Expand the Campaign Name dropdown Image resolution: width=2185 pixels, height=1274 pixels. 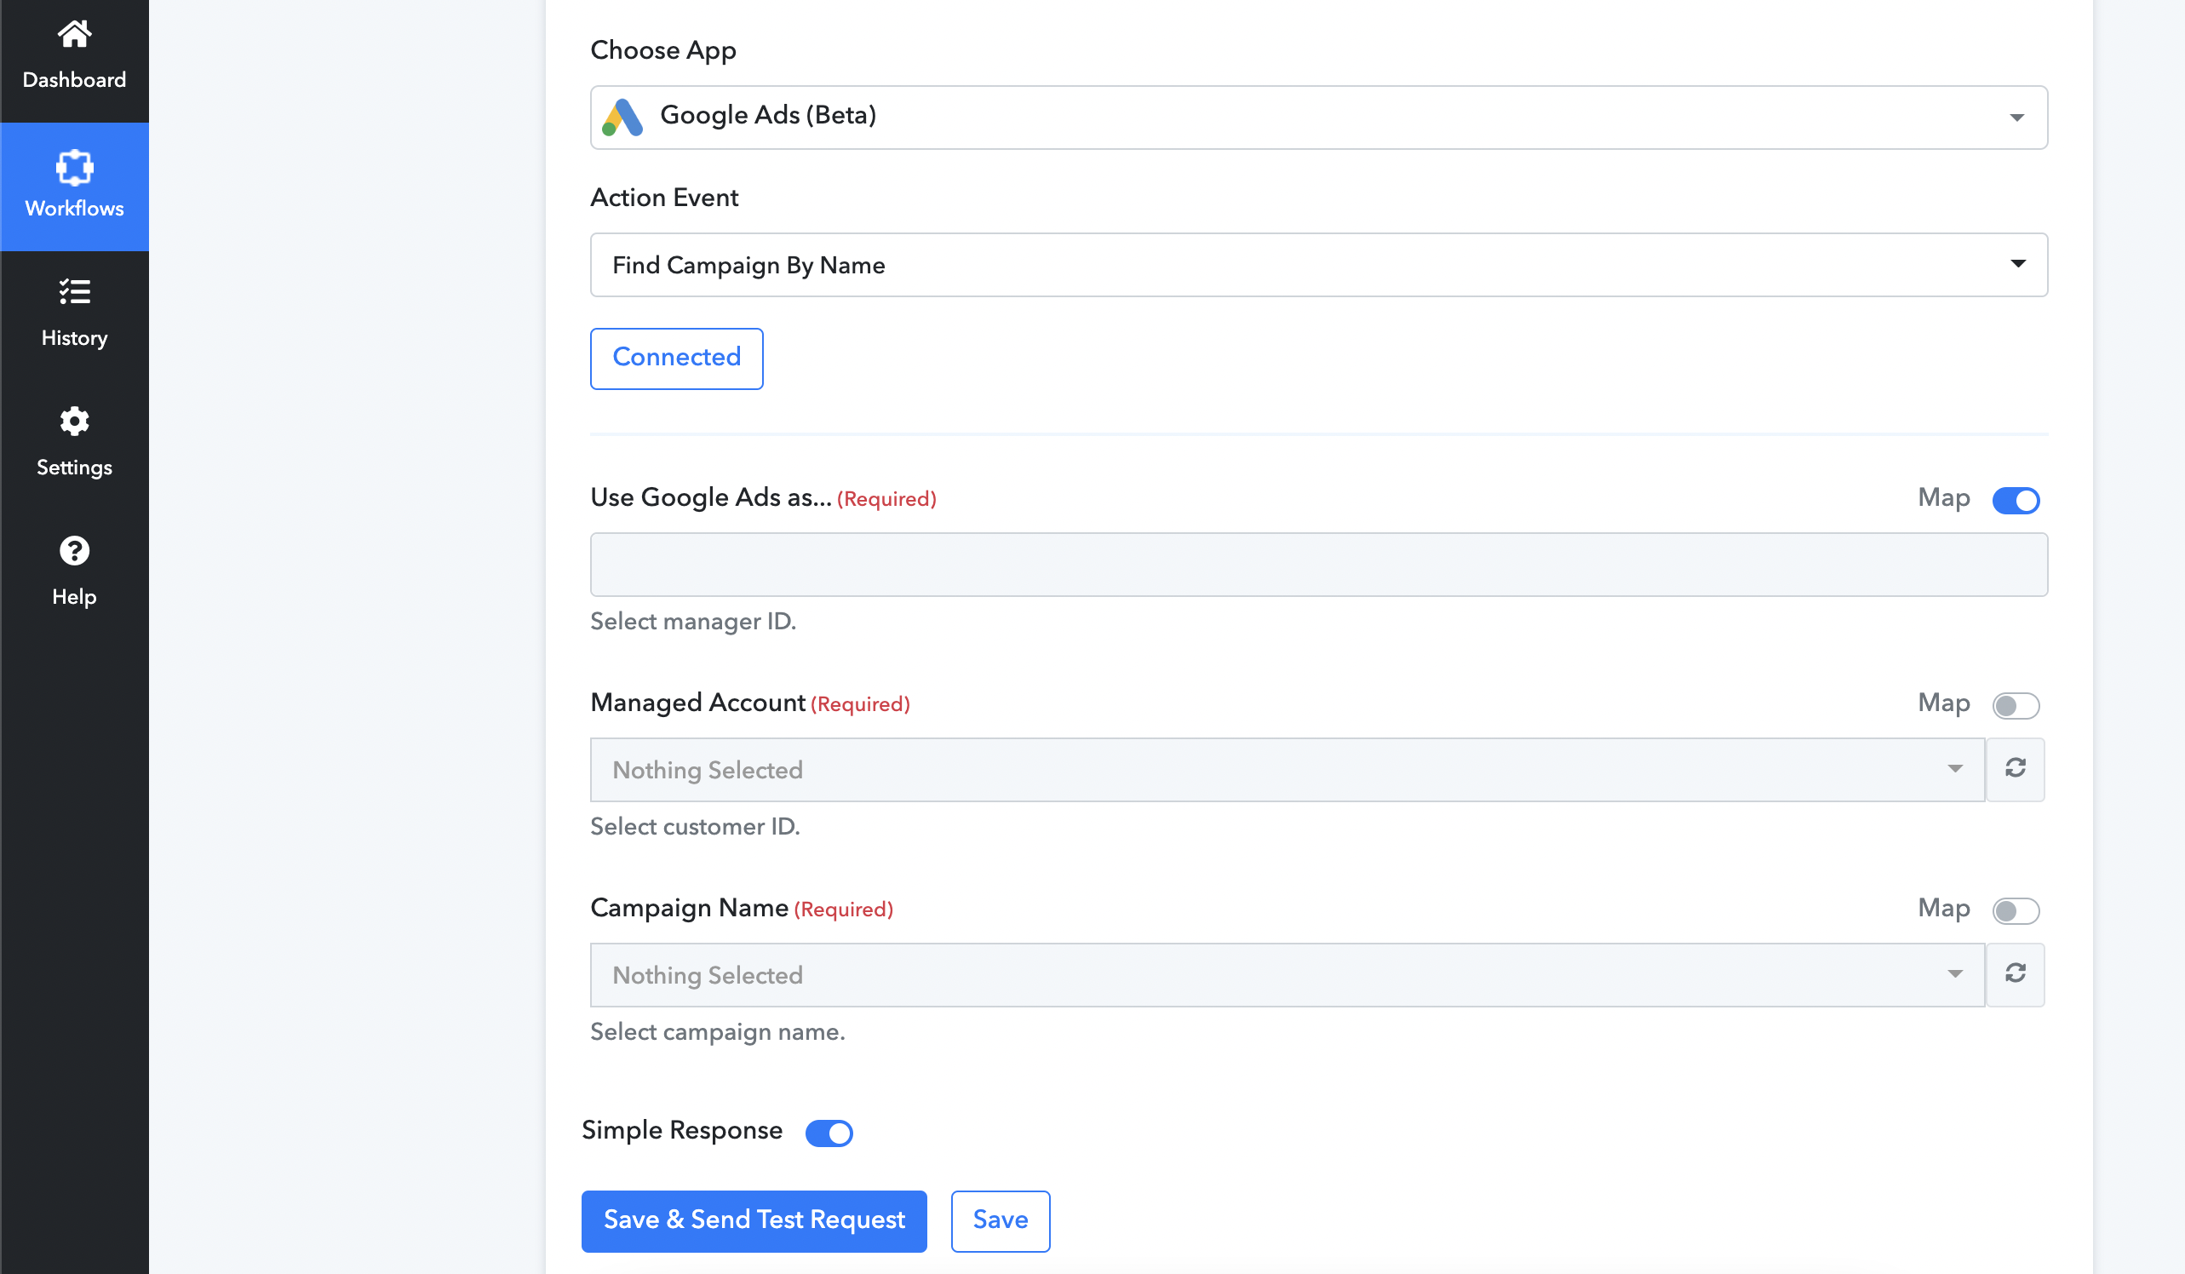1287,975
